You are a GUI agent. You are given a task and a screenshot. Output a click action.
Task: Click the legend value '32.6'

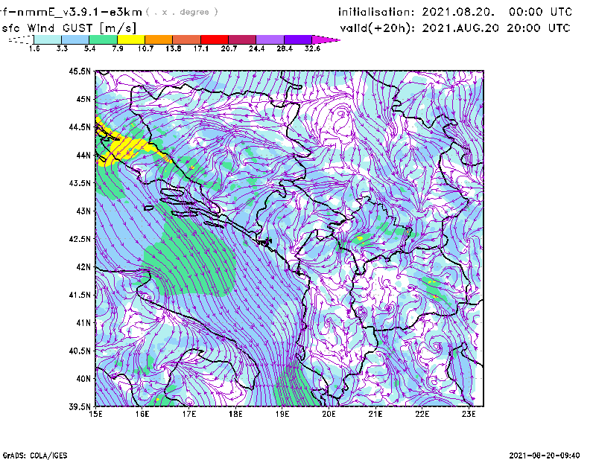[x=312, y=48]
